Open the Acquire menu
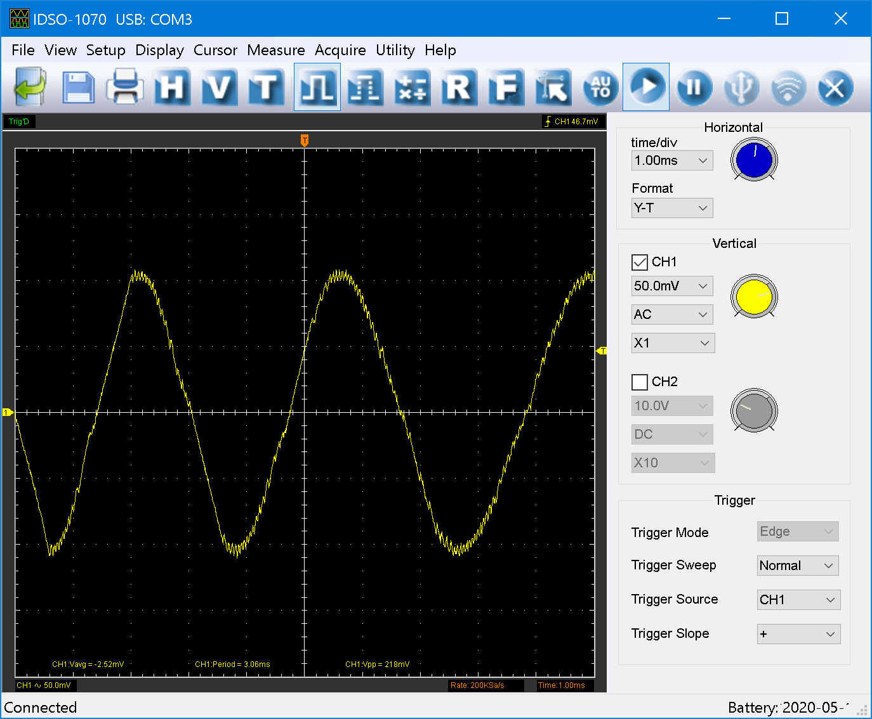 [340, 50]
